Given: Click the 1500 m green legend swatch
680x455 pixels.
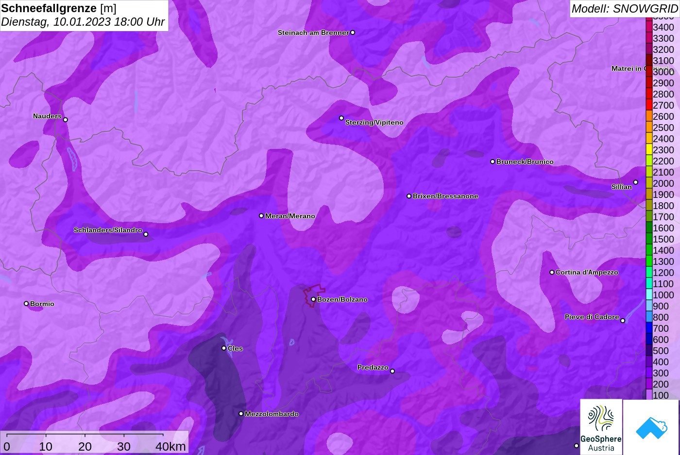Looking at the screenshot, I should tap(649, 239).
